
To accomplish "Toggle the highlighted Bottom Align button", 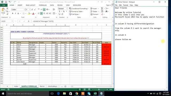I will 44,10.
